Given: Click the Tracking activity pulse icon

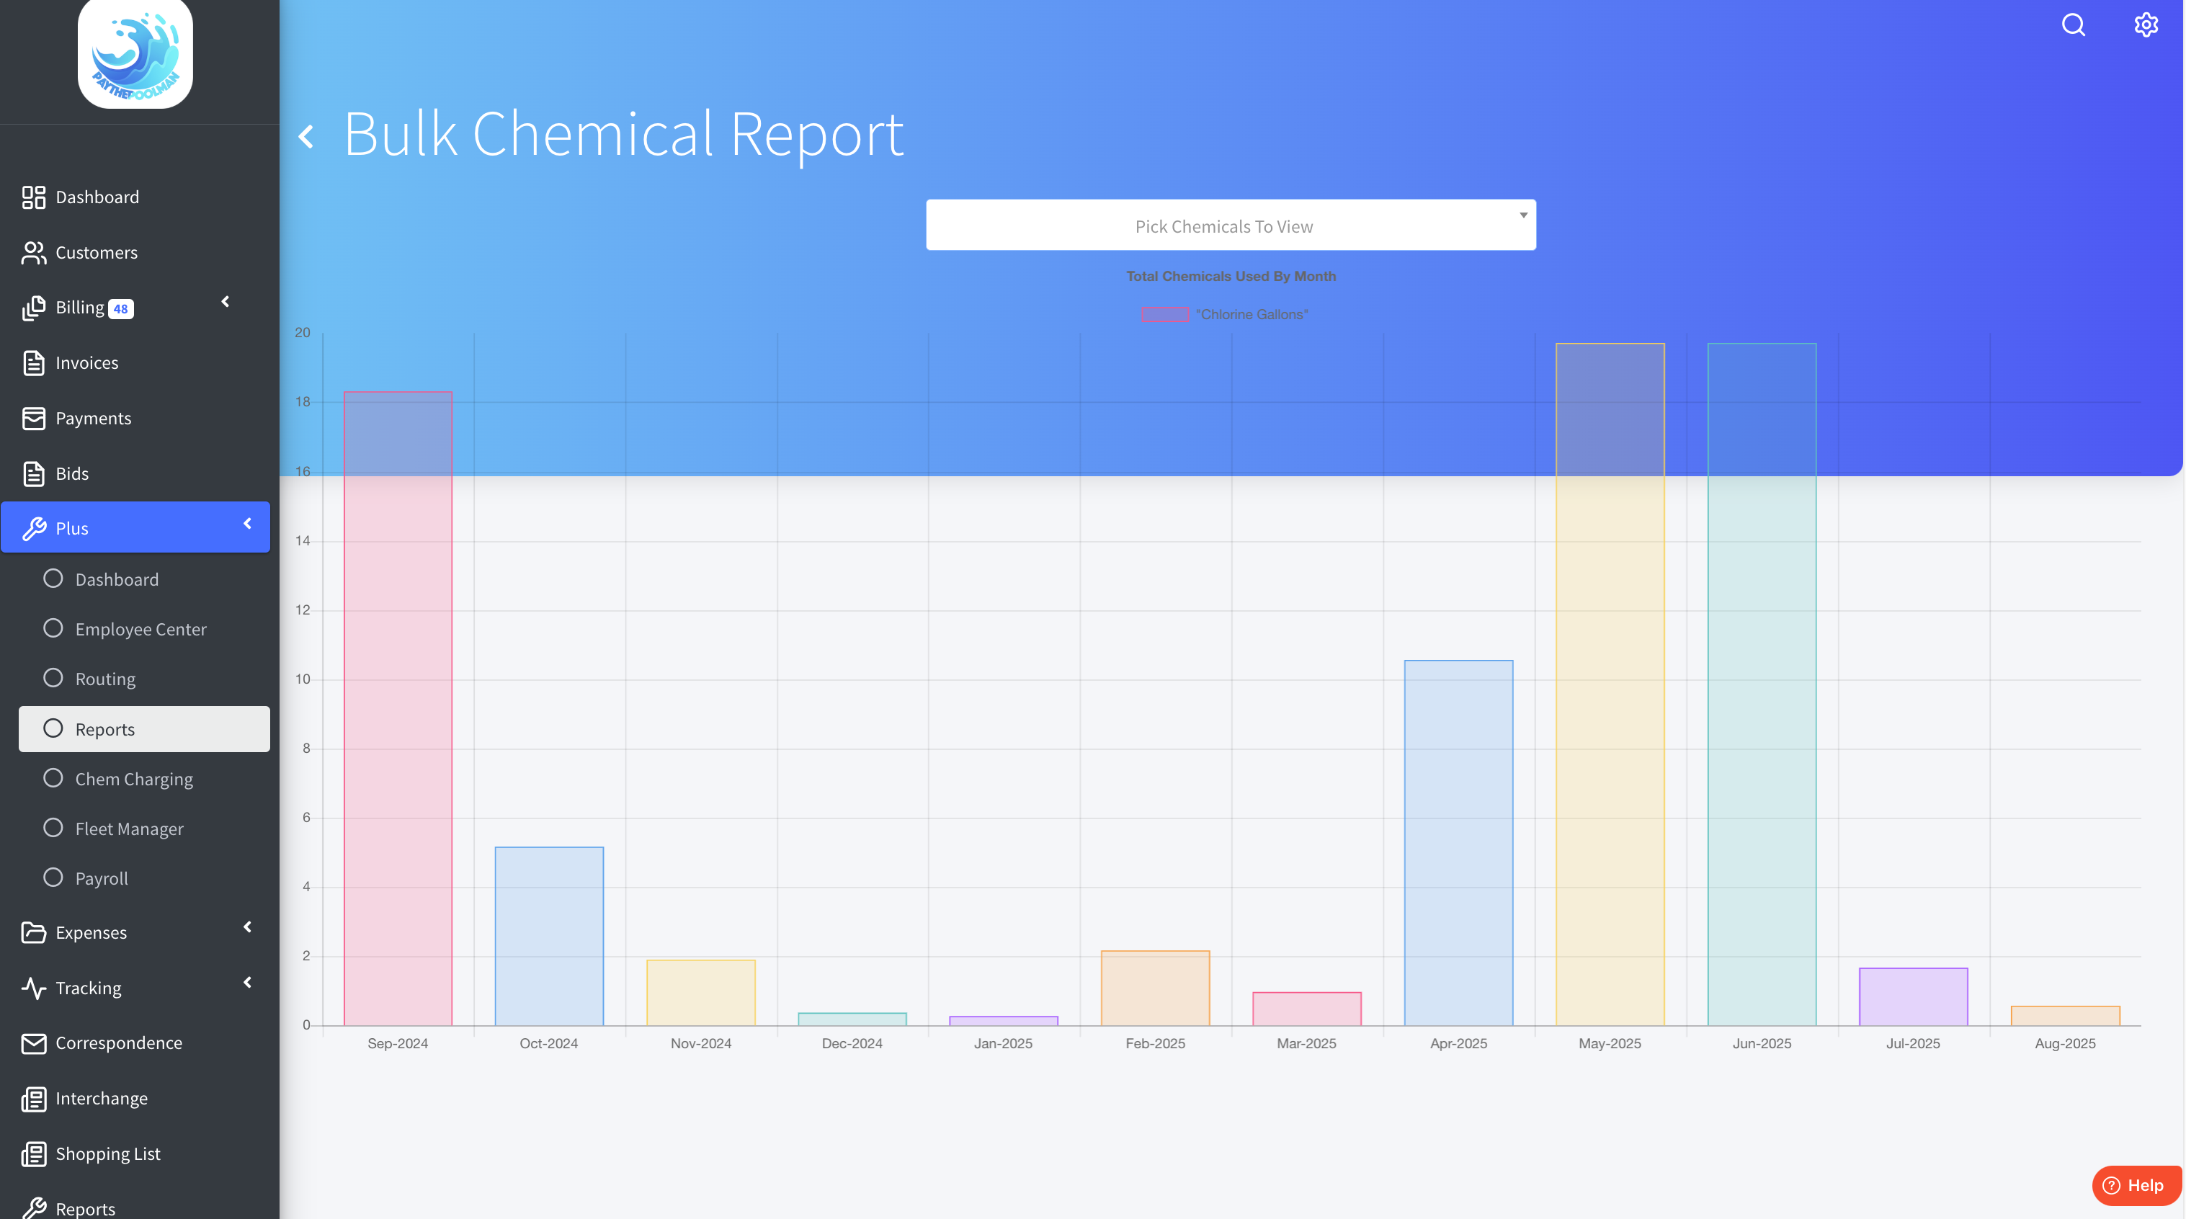Looking at the screenshot, I should (33, 988).
